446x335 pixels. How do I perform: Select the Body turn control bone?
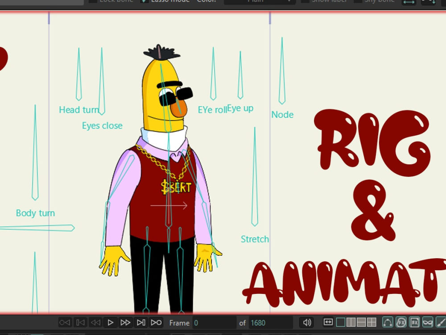(x=35, y=152)
